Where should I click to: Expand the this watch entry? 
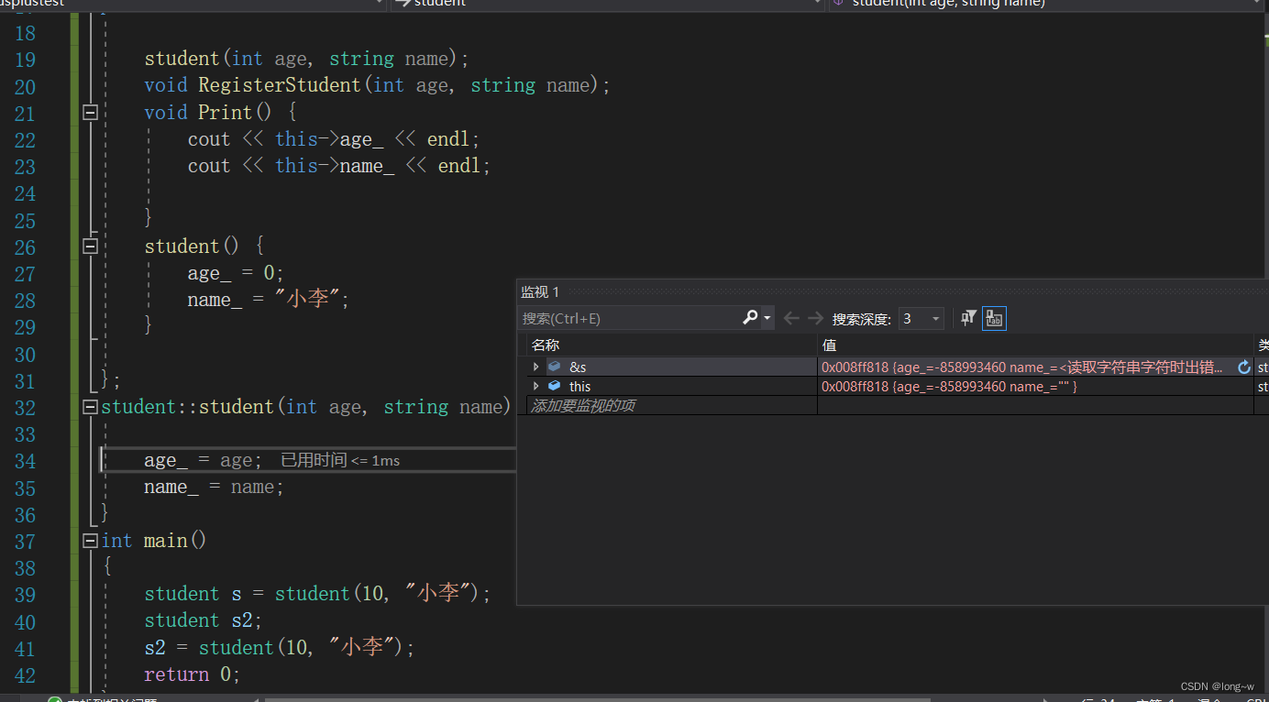pos(536,386)
